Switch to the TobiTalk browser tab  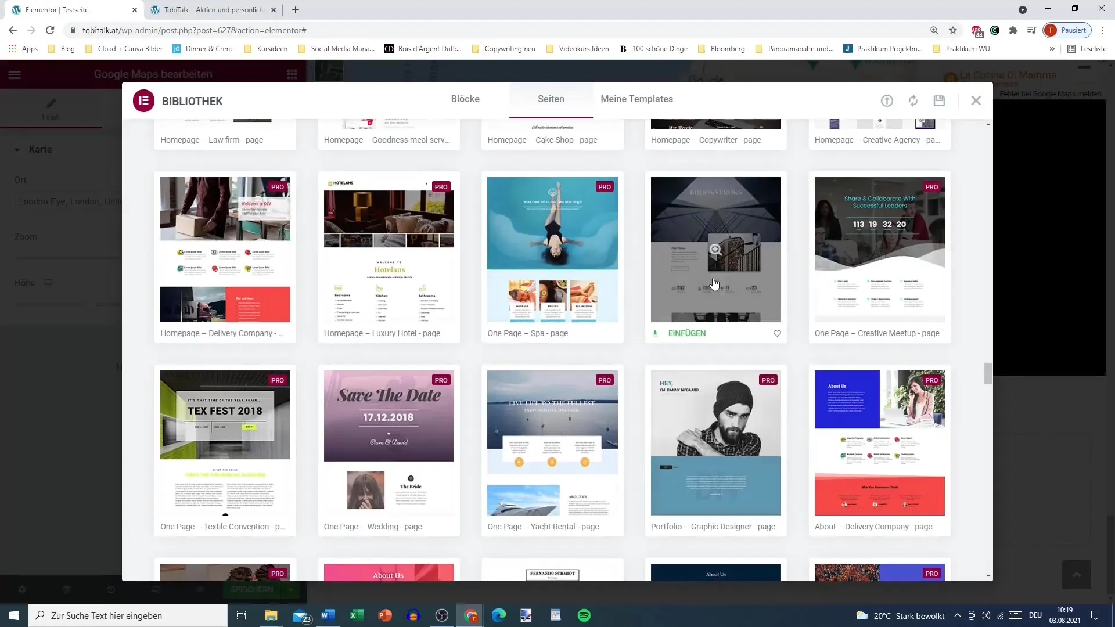214,10
